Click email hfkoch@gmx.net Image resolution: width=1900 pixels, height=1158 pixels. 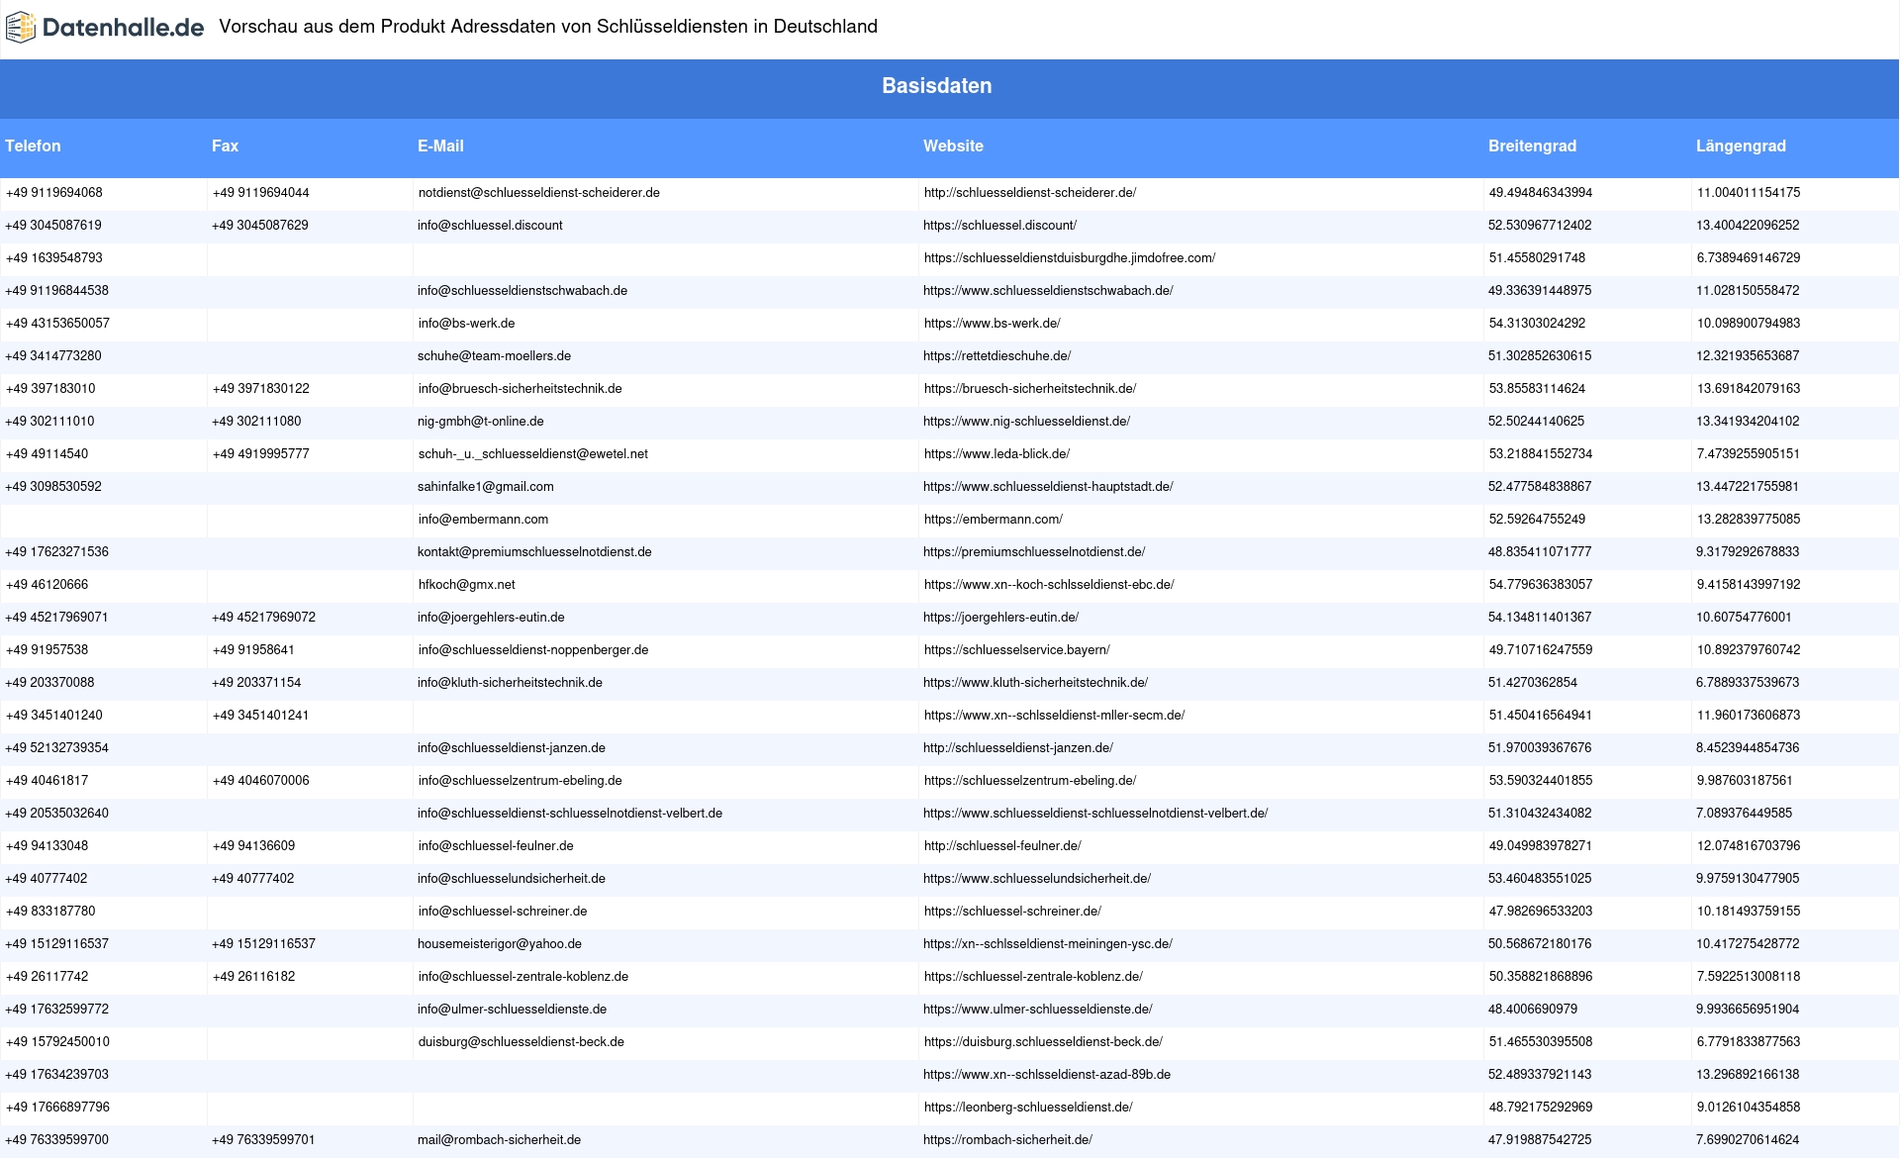(467, 585)
